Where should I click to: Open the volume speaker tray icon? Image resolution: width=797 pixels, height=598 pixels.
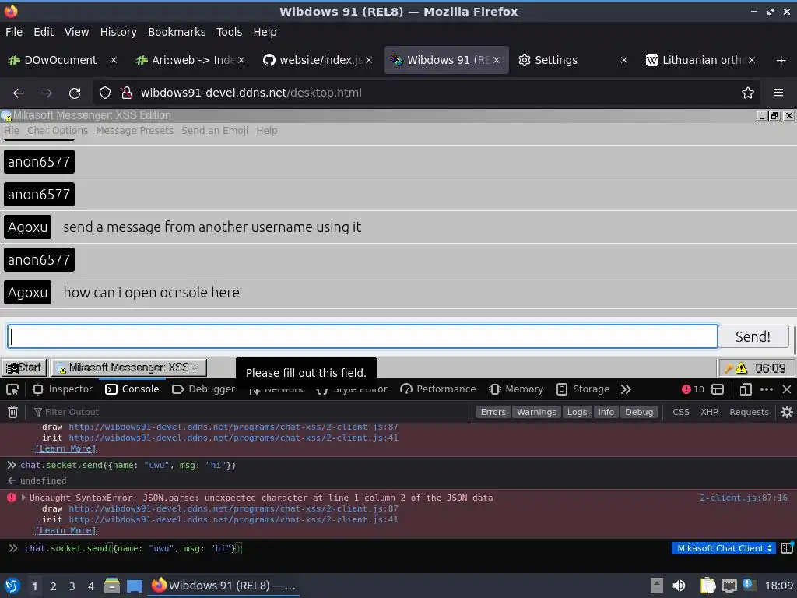coord(679,586)
